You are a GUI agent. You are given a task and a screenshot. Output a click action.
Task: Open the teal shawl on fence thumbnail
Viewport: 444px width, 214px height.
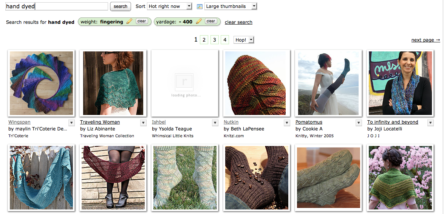[x=41, y=178]
